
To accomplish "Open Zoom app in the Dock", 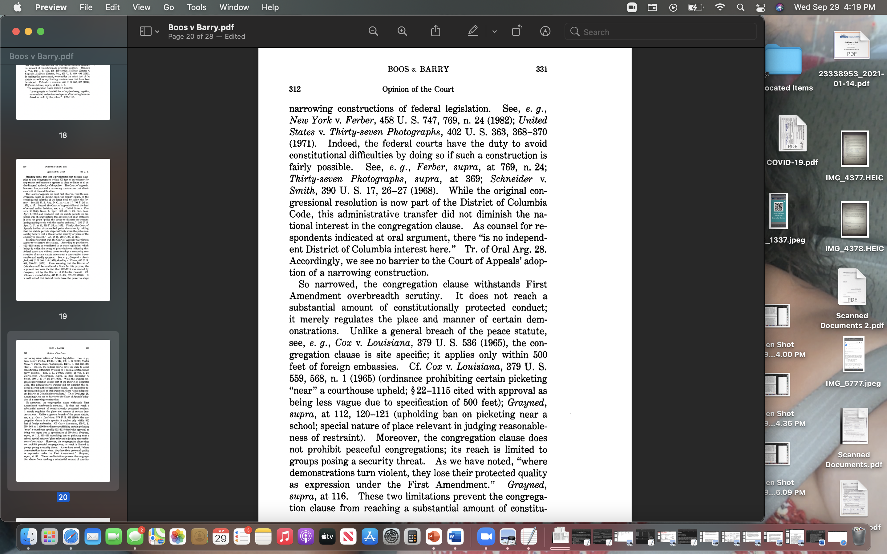I will [x=486, y=537].
